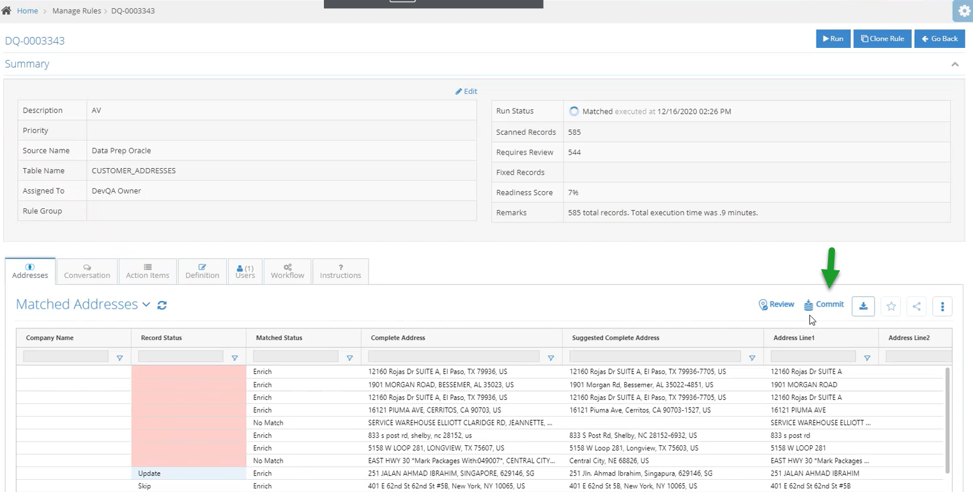Viewport: 973px width, 492px height.
Task: Expand the Matched Addresses dropdown arrow
Action: [x=146, y=305]
